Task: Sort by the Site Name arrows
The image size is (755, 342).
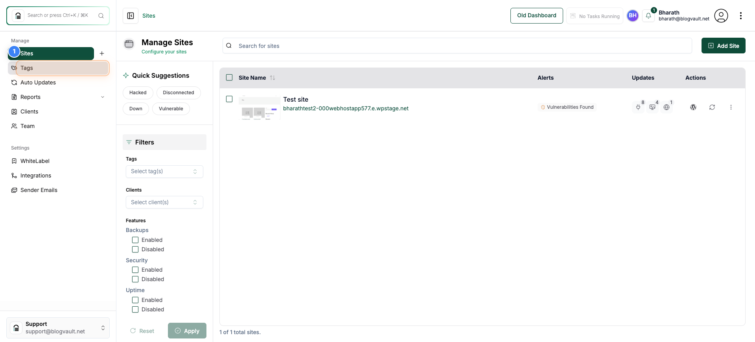Action: 273,78
